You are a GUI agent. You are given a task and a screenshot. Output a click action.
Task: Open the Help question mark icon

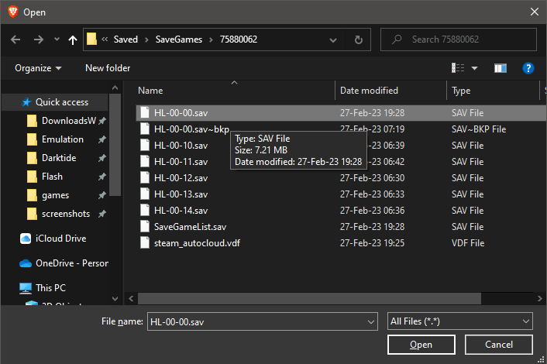pyautogui.click(x=528, y=68)
